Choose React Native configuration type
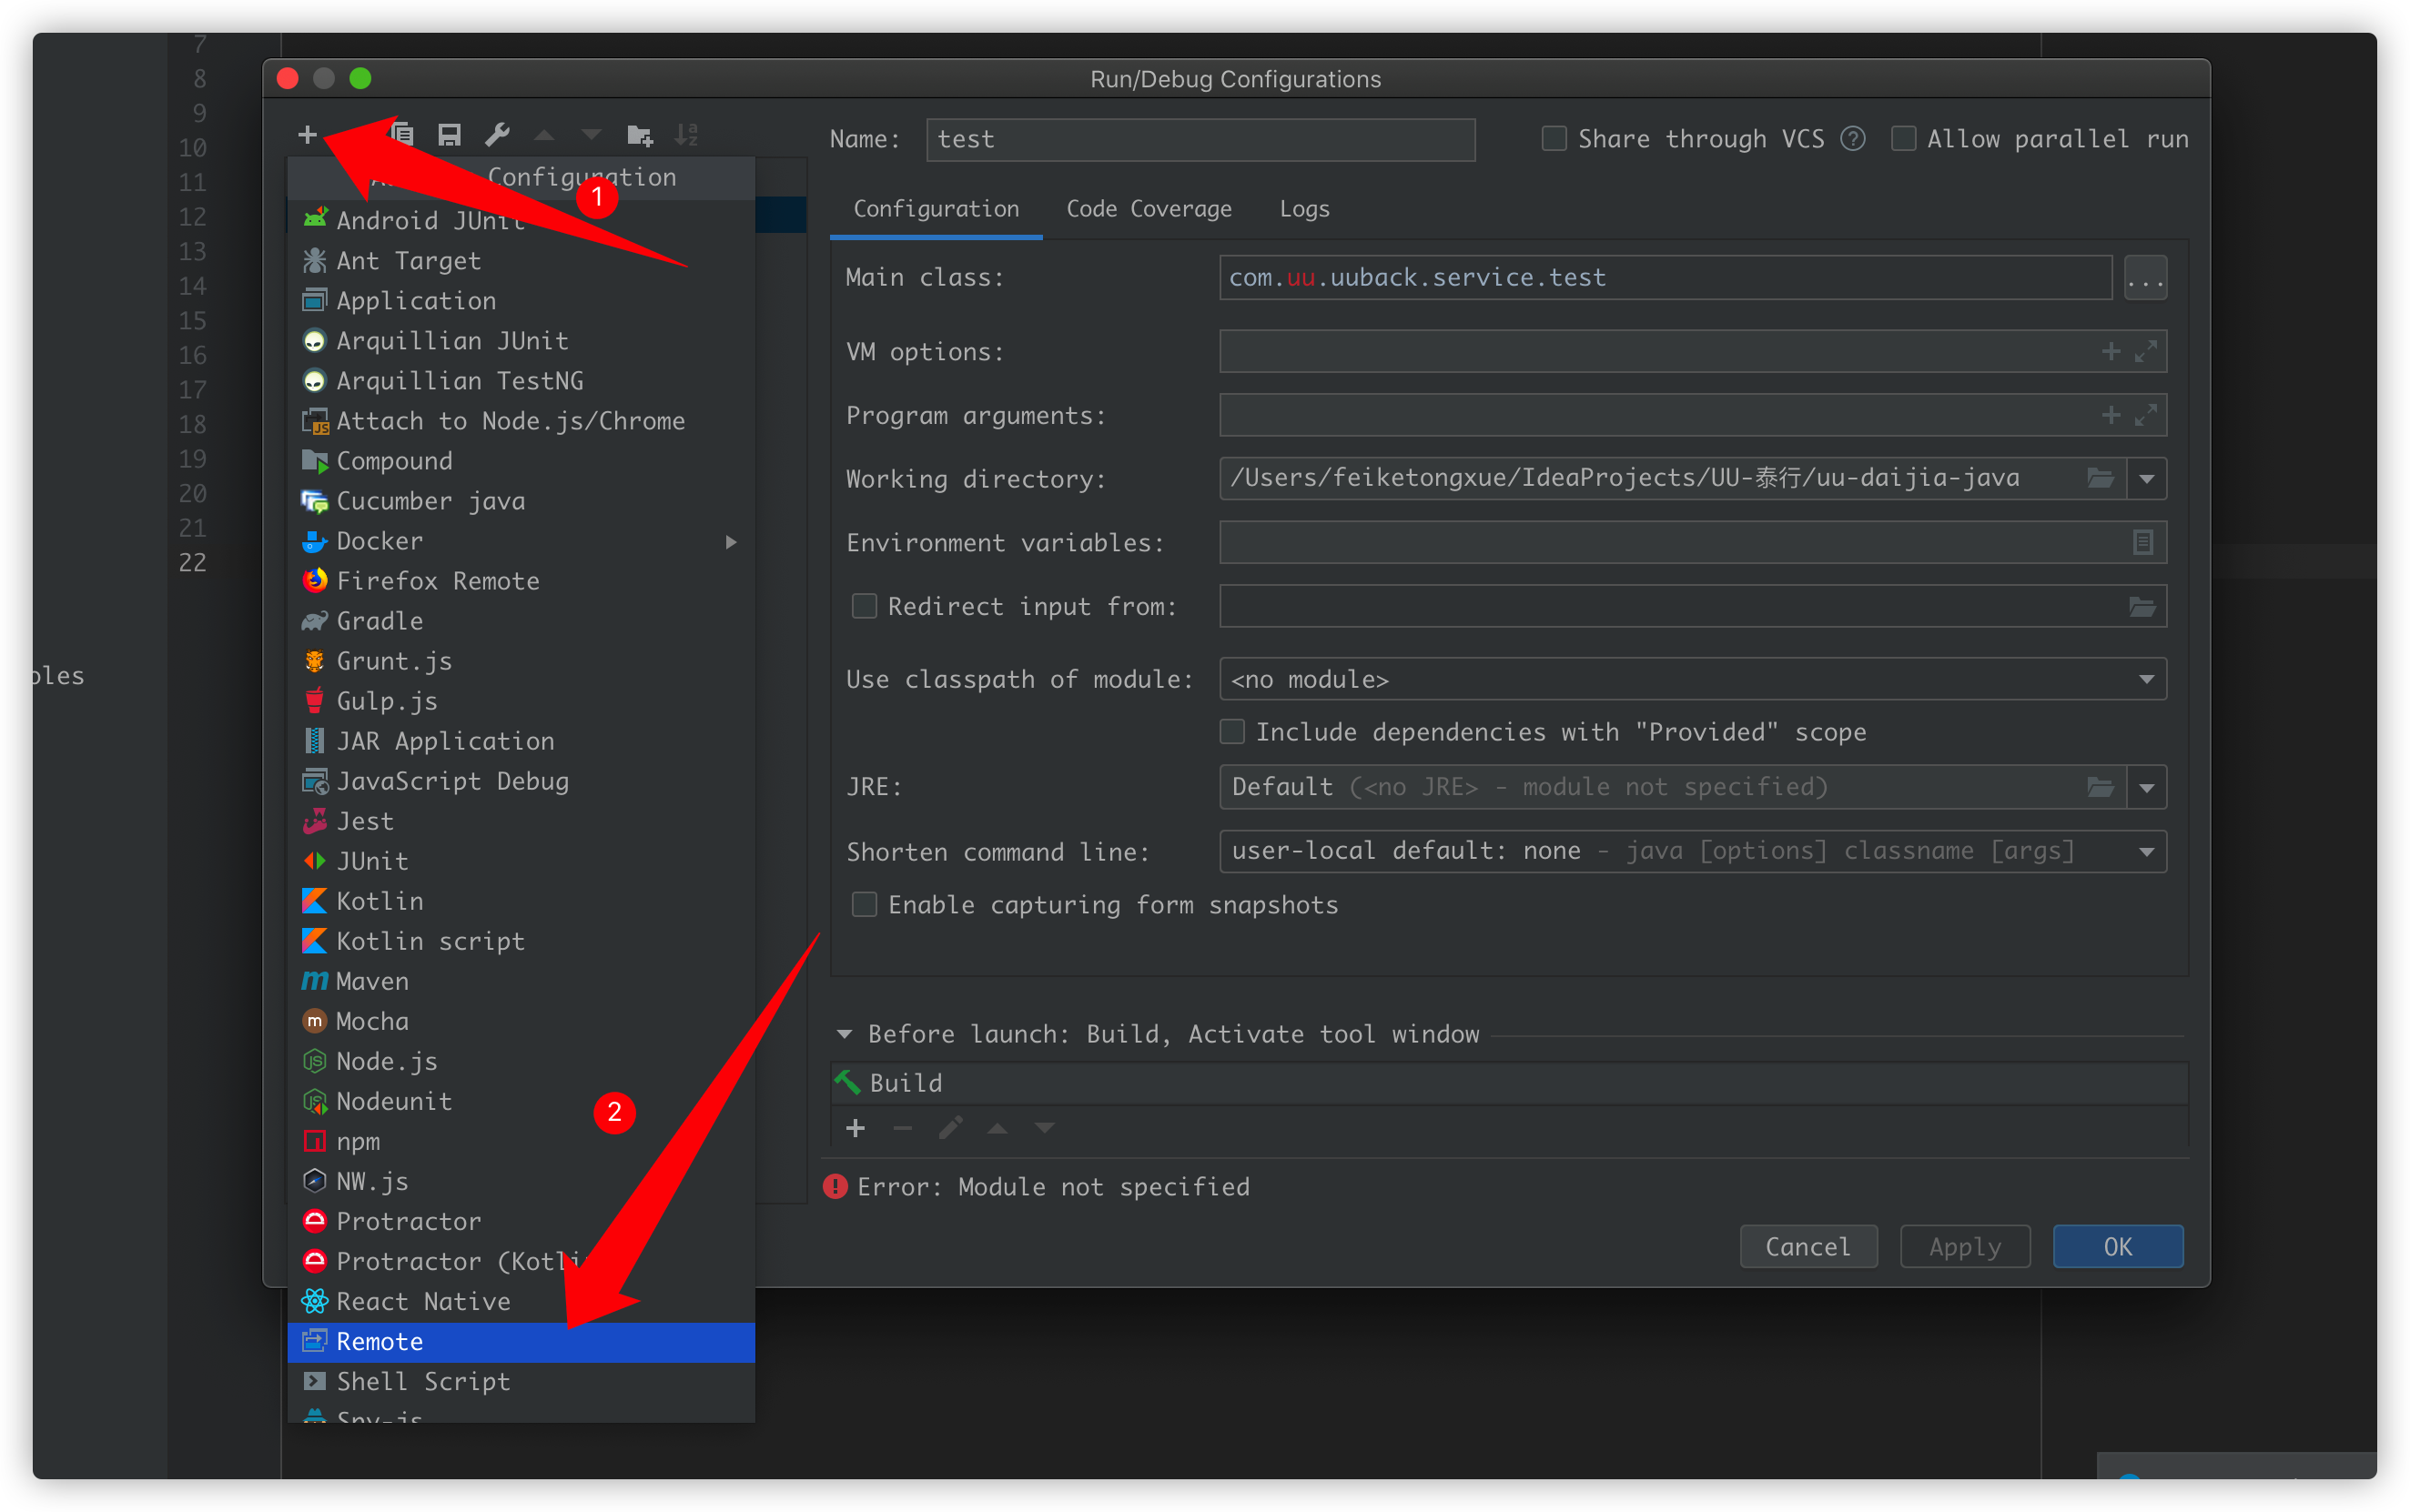This screenshot has width=2410, height=1512. pos(521,1302)
